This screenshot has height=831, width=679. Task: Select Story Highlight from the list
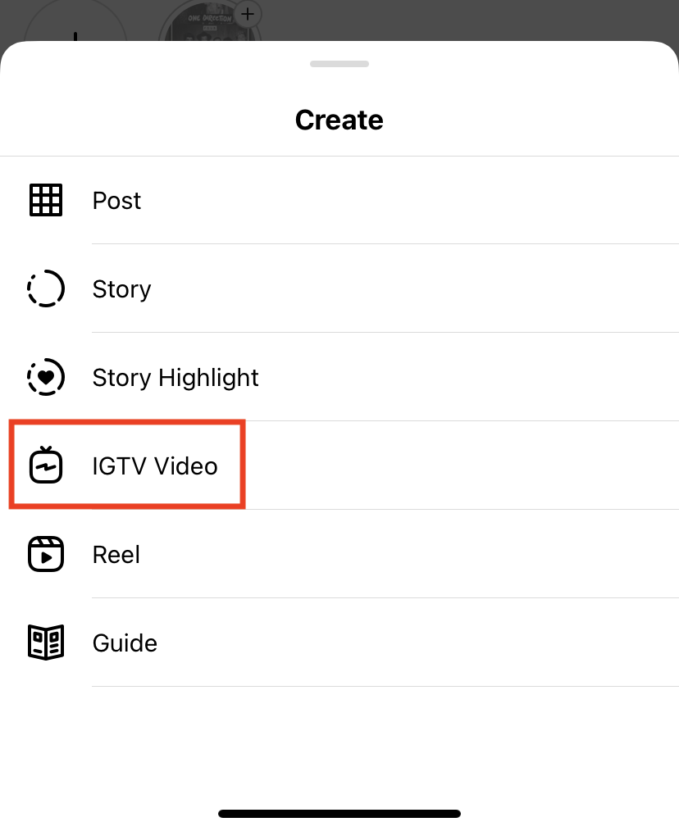point(175,377)
